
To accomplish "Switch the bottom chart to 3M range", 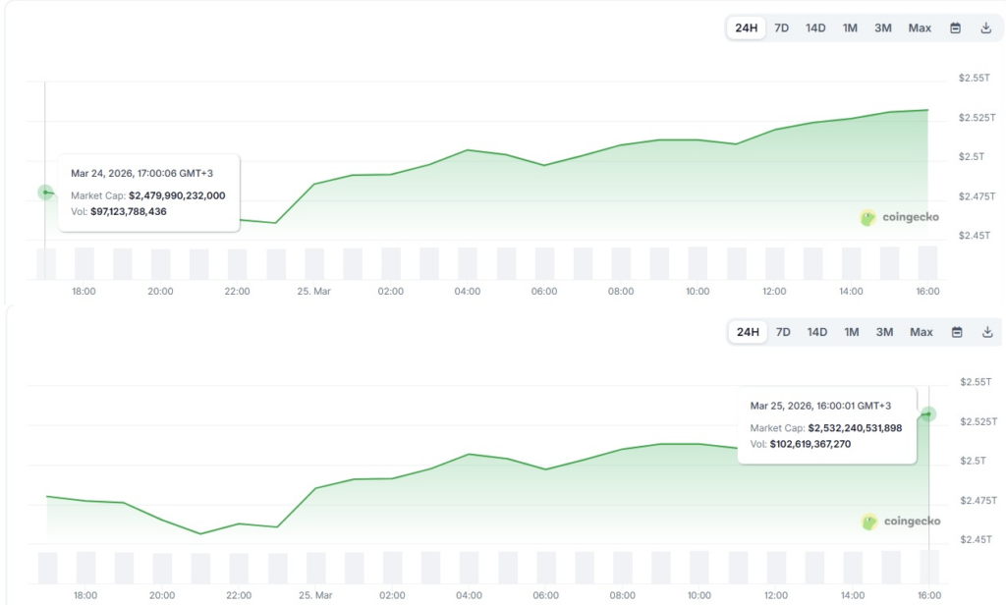I will point(884,332).
